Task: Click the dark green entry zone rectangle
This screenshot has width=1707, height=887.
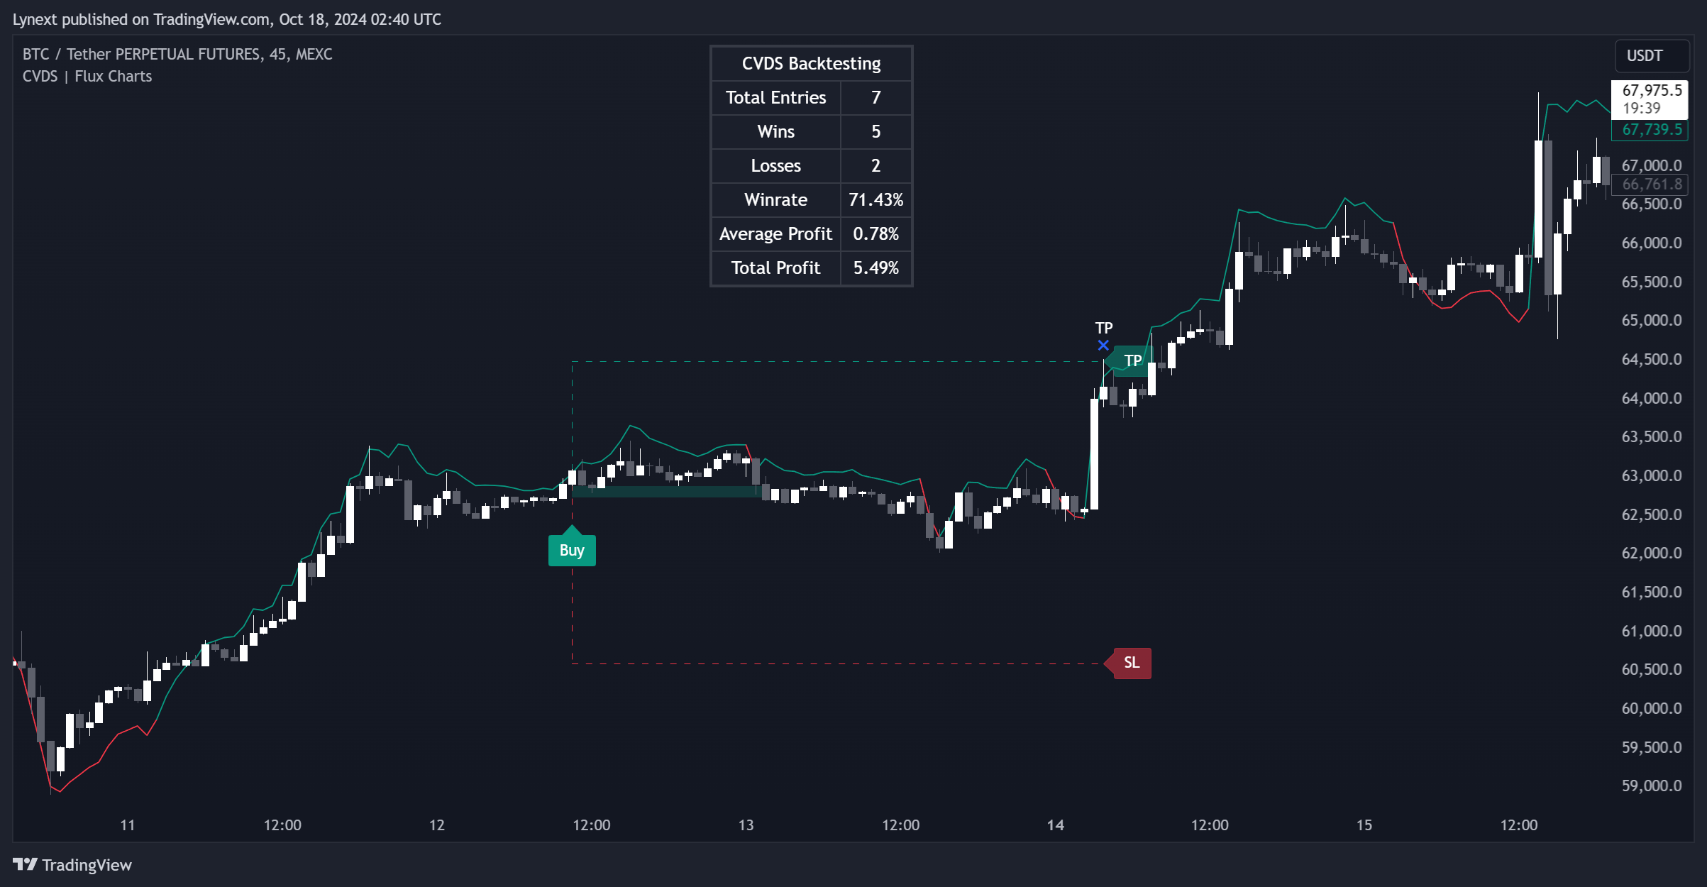Action: (x=666, y=492)
